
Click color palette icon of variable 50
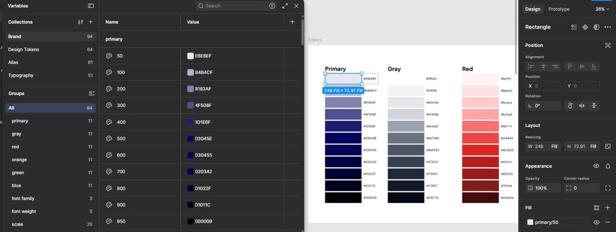pyautogui.click(x=109, y=55)
